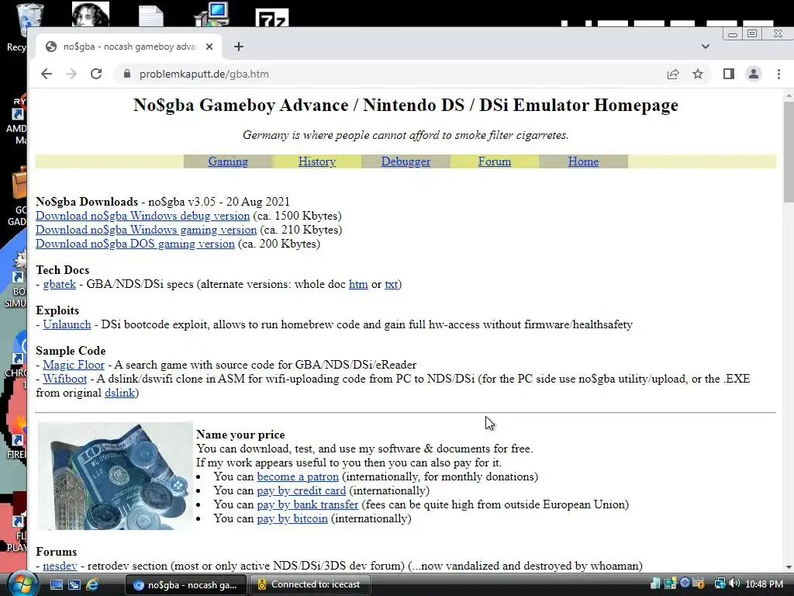This screenshot has height=596, width=794.
Task: Click pay by credit card link
Action: [302, 490]
